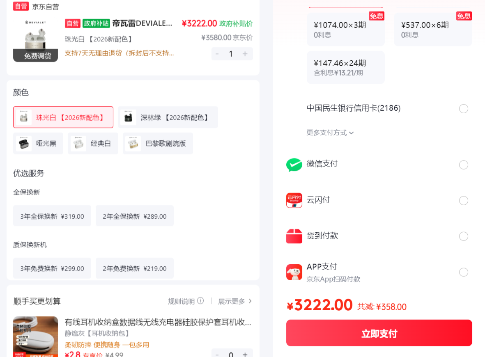
Task: Click the 巴黎歌剧院版 earbuds swatch image
Action: [133, 144]
